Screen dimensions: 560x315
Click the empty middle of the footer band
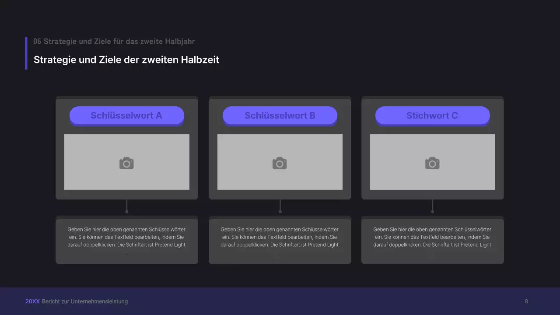click(306, 301)
